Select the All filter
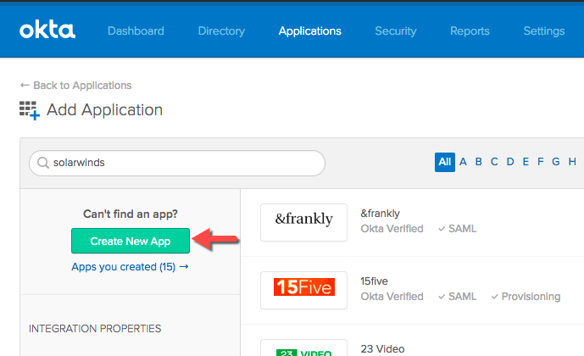The height and width of the screenshot is (356, 584). tap(445, 162)
